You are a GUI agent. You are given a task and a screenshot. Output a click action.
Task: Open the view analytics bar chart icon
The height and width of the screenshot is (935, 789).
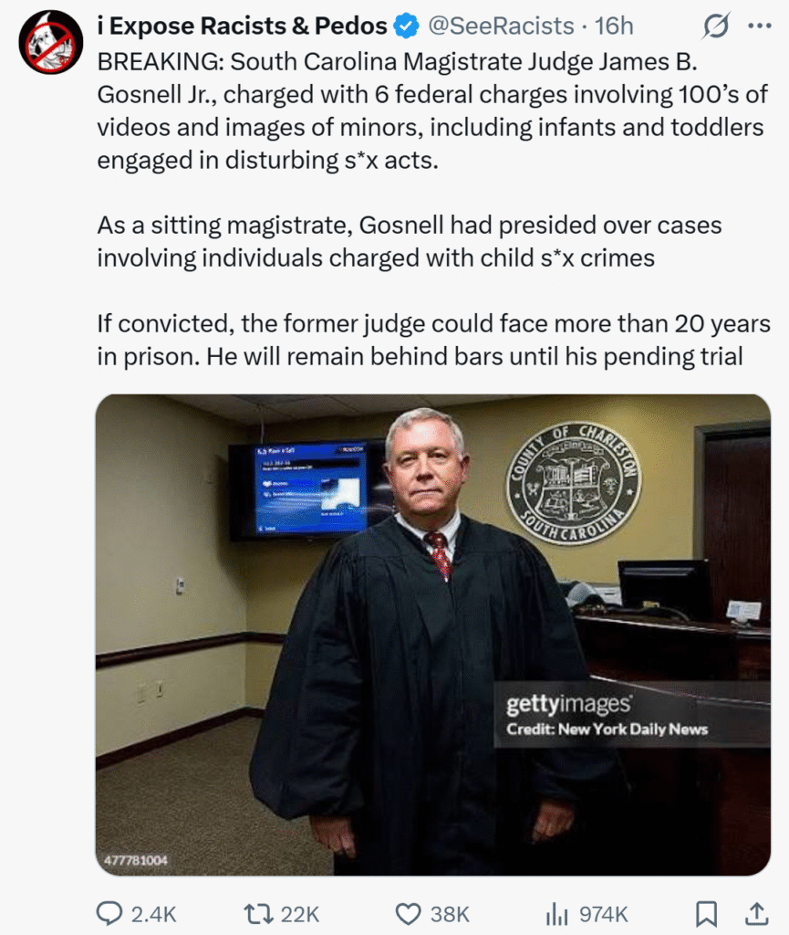pos(556,913)
